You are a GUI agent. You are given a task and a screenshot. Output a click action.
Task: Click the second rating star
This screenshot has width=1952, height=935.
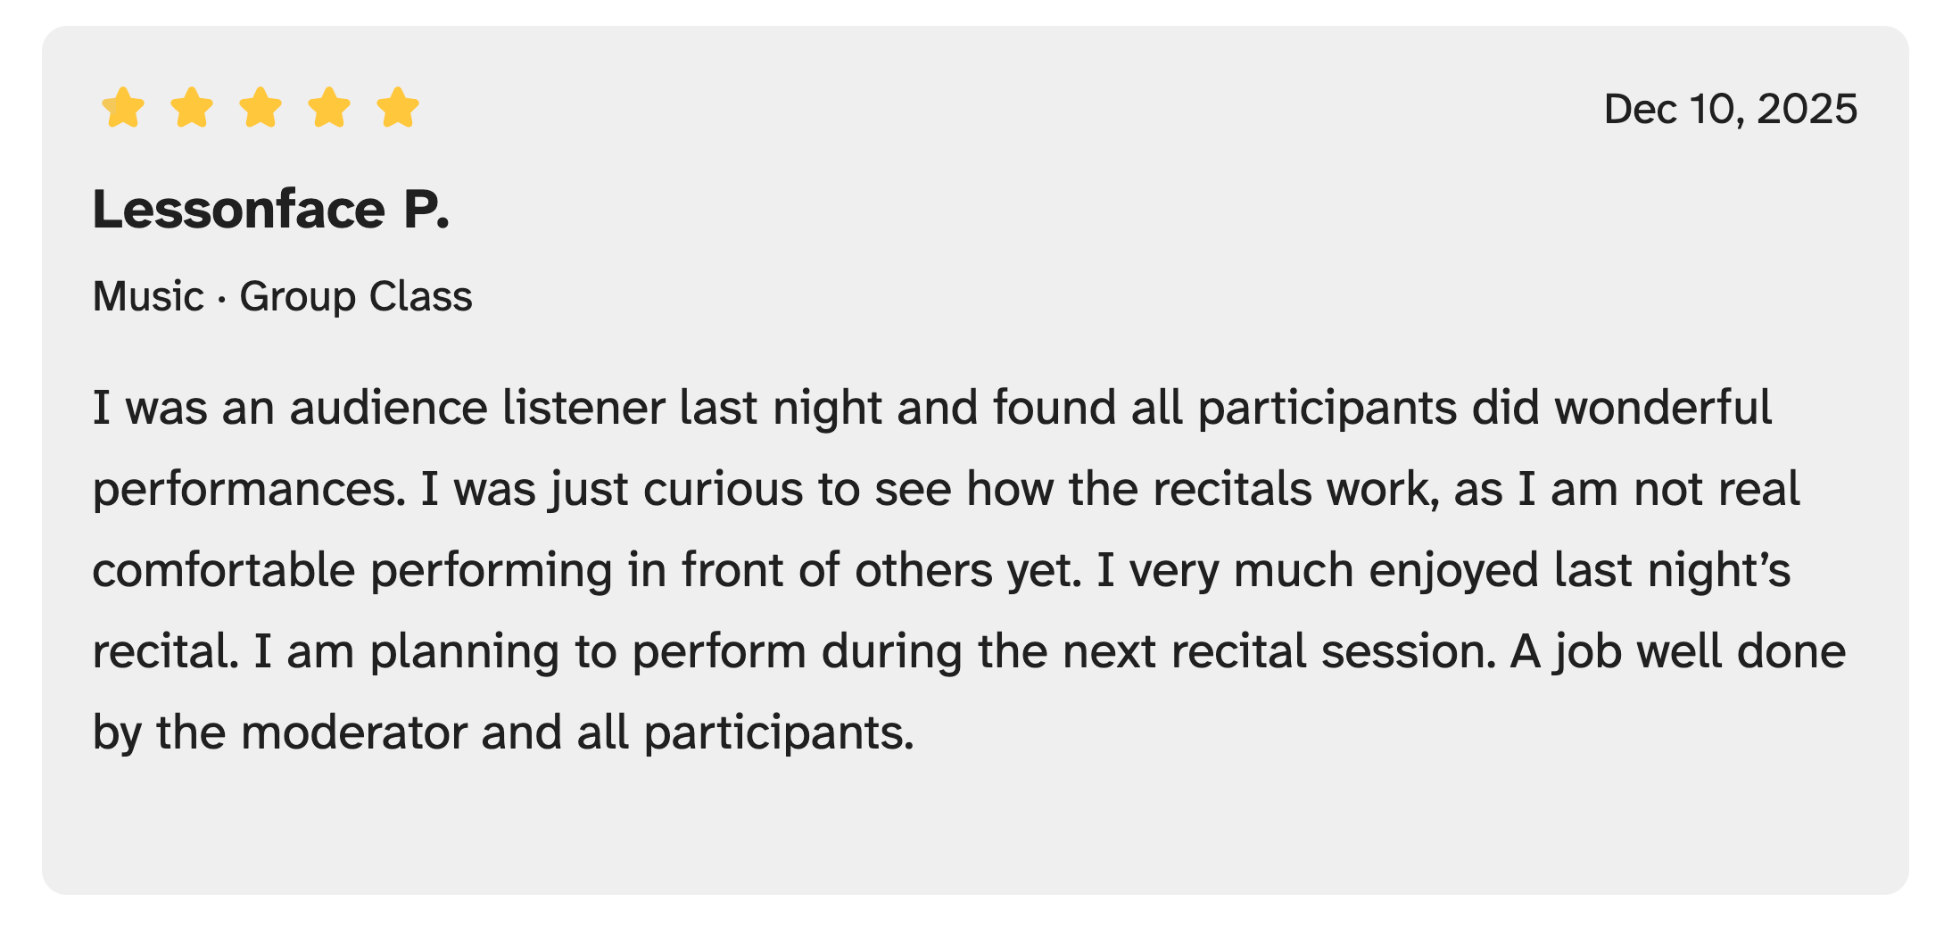(192, 108)
